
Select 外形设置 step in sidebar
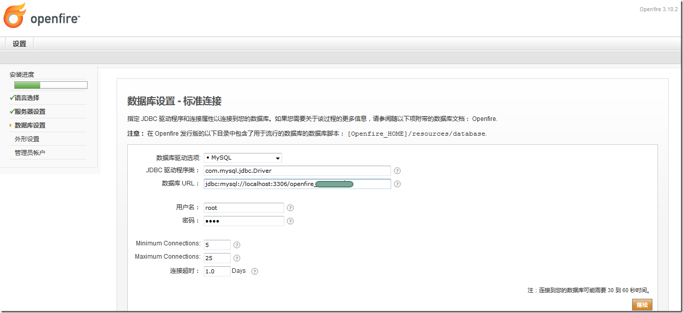[27, 139]
